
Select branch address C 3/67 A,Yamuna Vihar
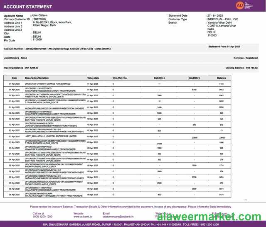(x=222, y=26)
